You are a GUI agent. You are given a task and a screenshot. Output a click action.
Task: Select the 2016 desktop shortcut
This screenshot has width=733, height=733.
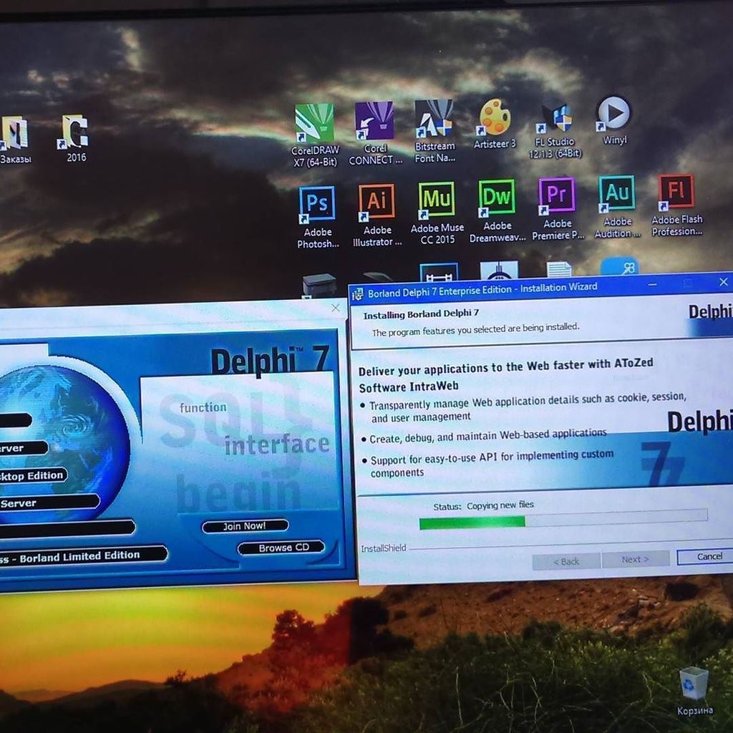[x=75, y=138]
